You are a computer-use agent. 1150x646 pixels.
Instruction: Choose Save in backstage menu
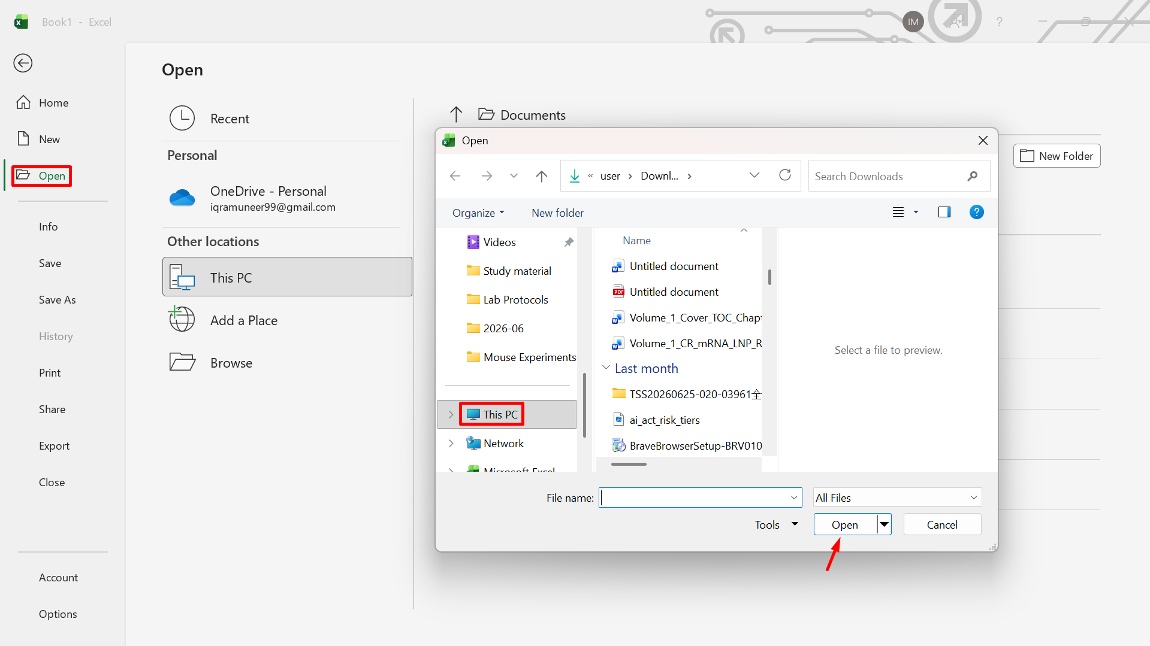(50, 263)
